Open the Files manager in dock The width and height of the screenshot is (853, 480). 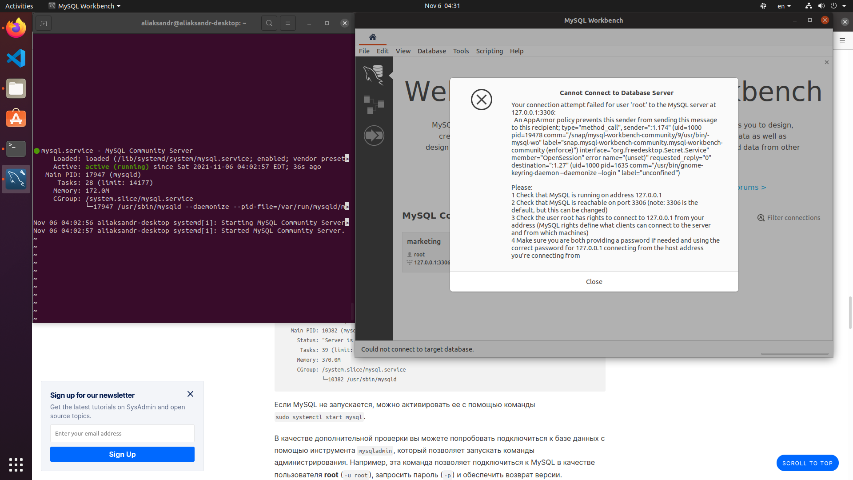[x=16, y=88]
